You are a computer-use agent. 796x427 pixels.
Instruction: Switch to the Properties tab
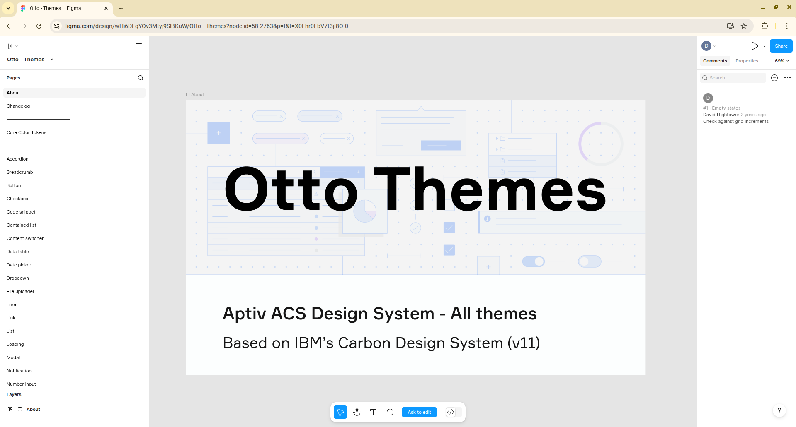pyautogui.click(x=747, y=61)
